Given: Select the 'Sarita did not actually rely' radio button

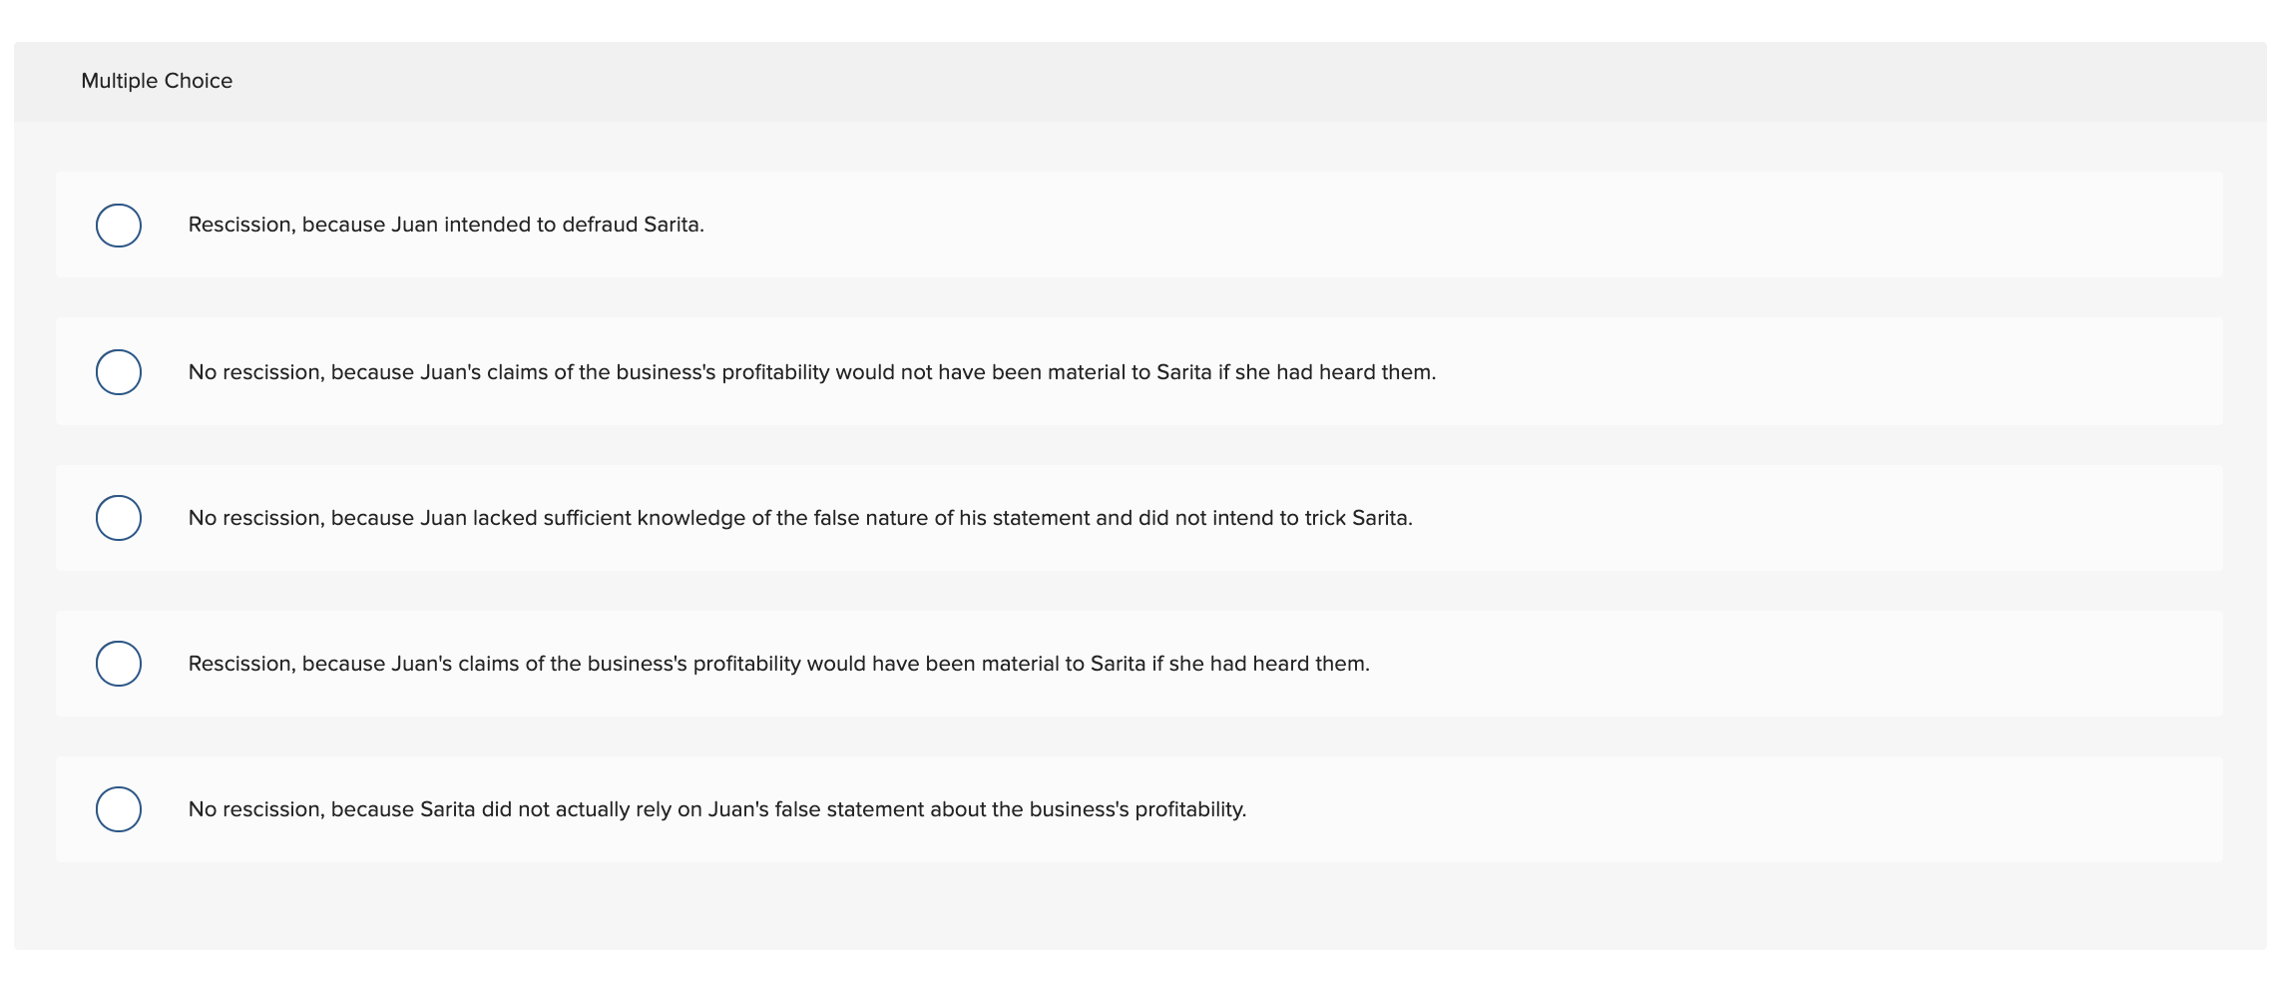Looking at the screenshot, I should tap(119, 809).
